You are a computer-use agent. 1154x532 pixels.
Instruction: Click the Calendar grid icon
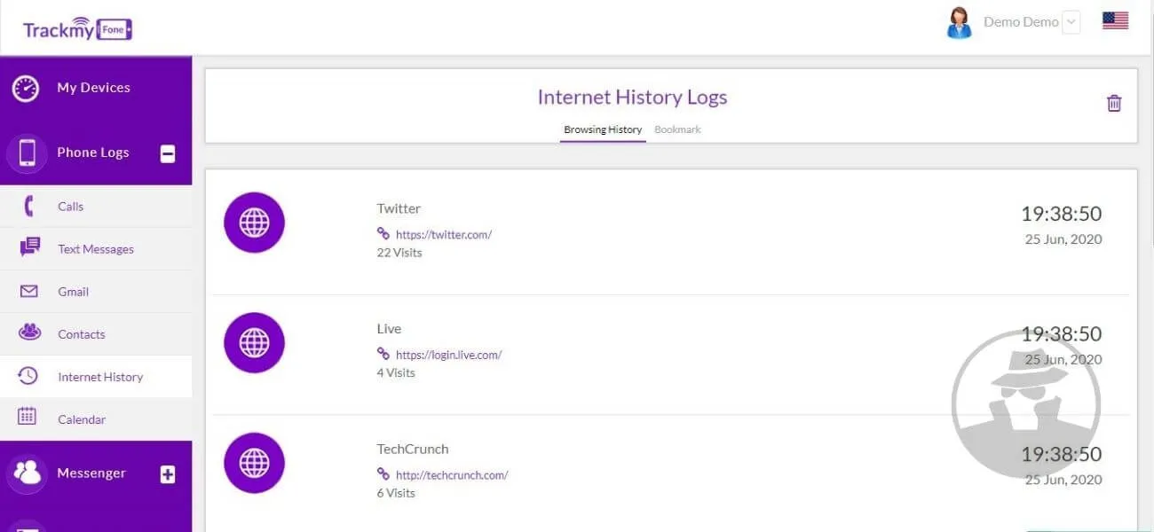28,416
